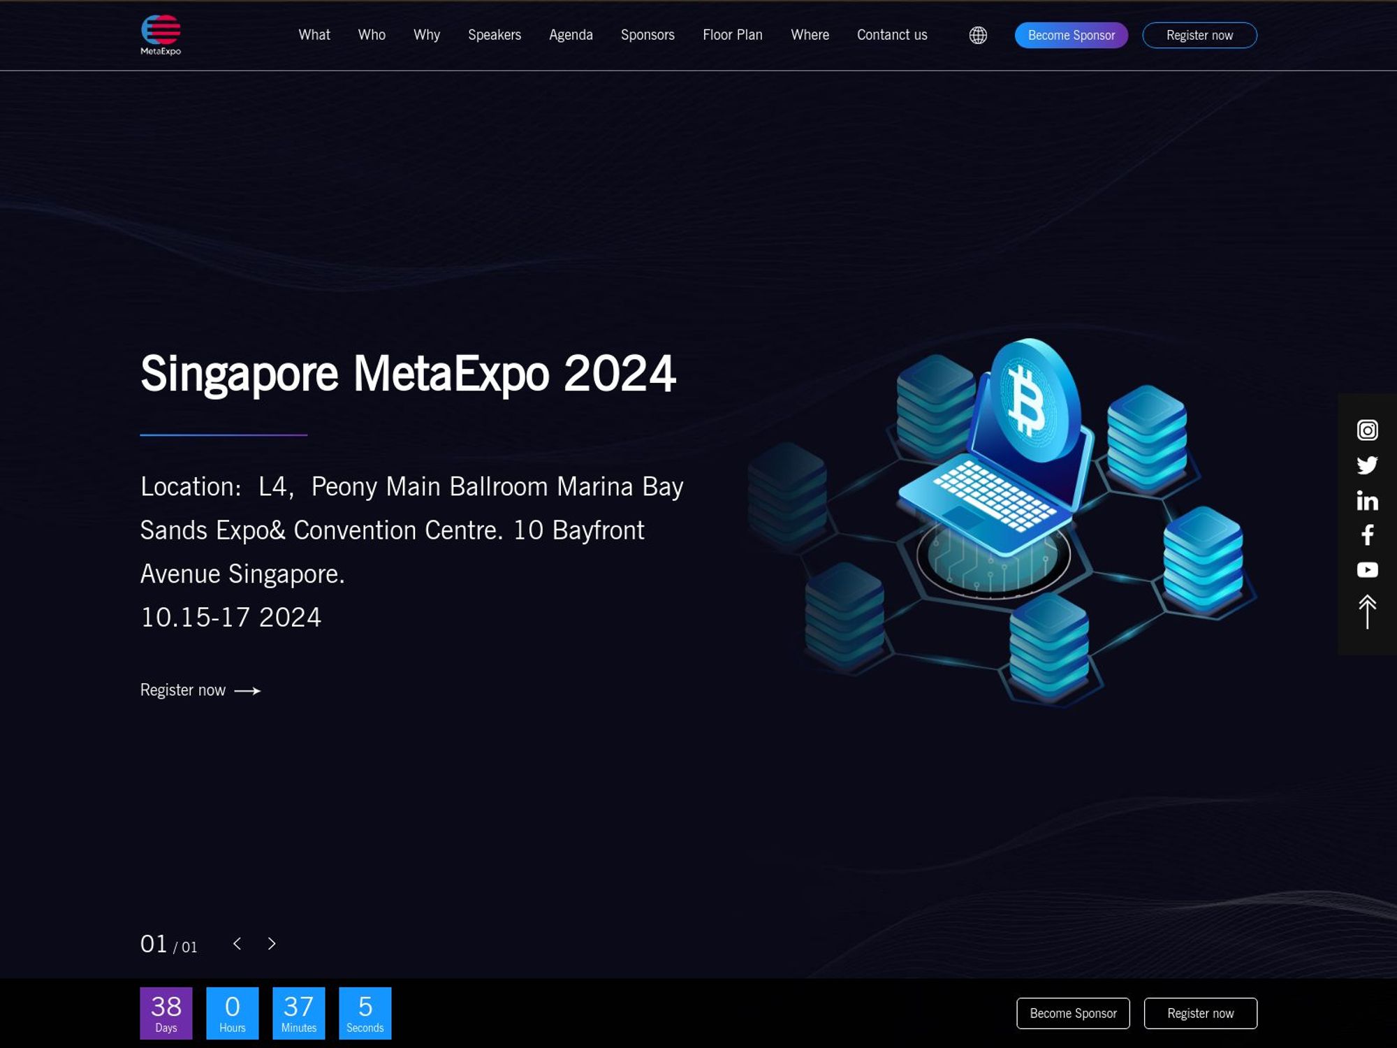
Task: Open the Agenda menu item
Action: pos(571,35)
